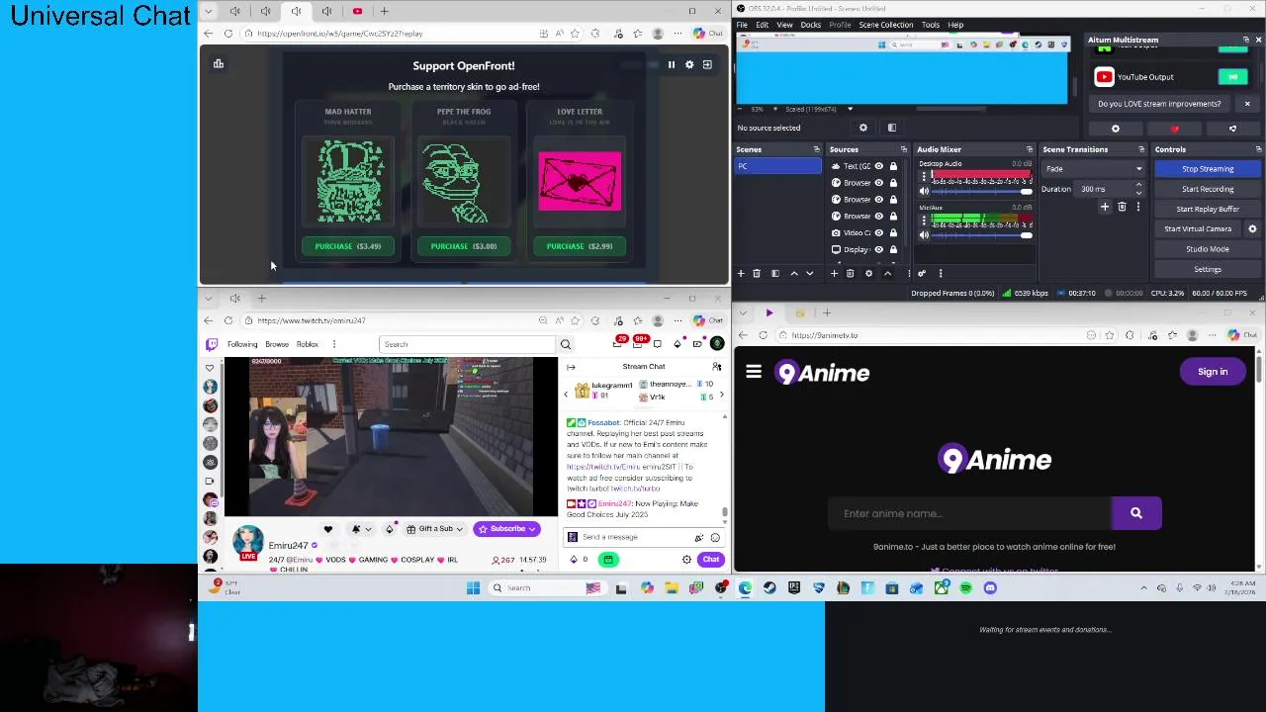Image resolution: width=1266 pixels, height=712 pixels.
Task: Open selected source properties gear in Sources toolbar
Action: point(869,274)
